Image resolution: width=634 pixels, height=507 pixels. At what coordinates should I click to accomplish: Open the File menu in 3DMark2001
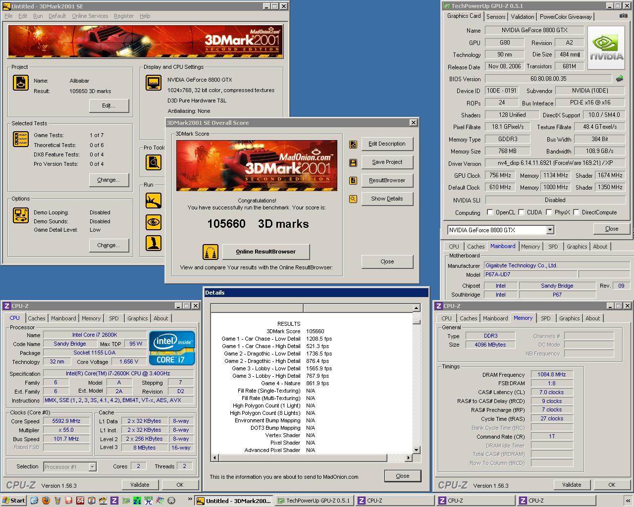click(8, 16)
